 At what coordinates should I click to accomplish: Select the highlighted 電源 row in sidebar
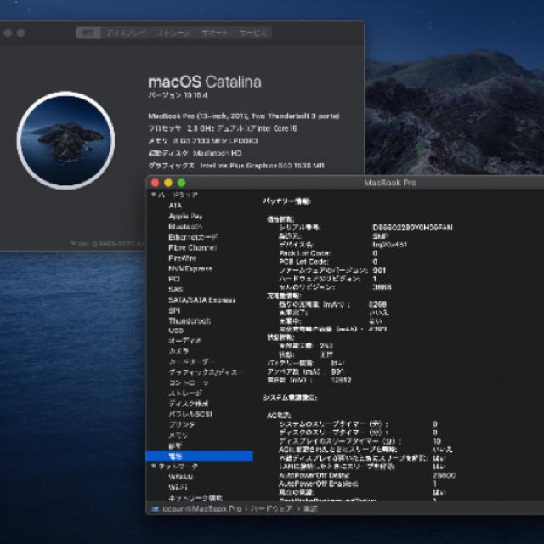pos(200,456)
